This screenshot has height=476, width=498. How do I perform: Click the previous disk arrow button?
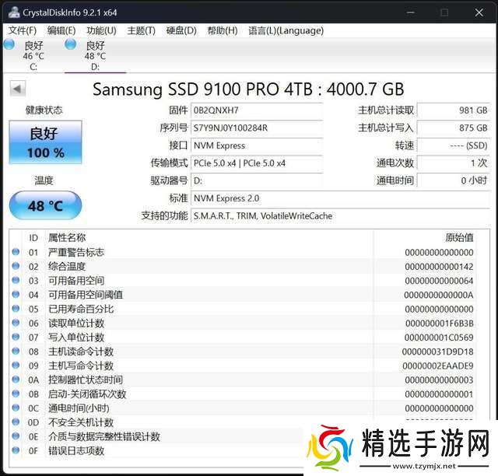[x=17, y=89]
